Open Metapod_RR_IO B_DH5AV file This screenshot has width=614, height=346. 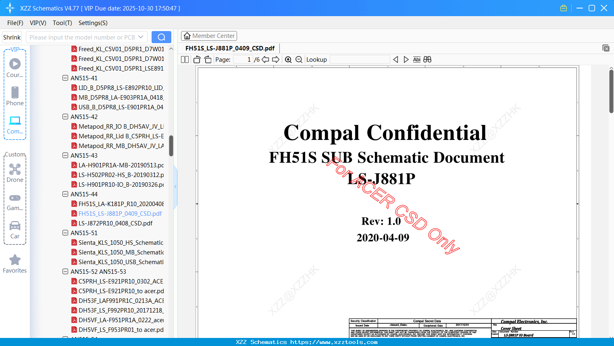(117, 126)
